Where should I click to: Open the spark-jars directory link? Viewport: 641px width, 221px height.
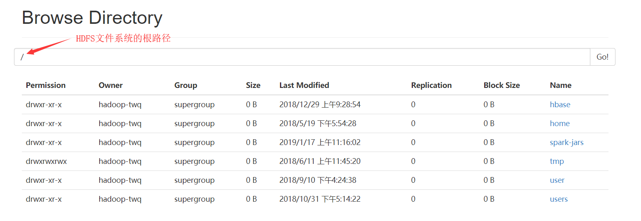pos(566,142)
